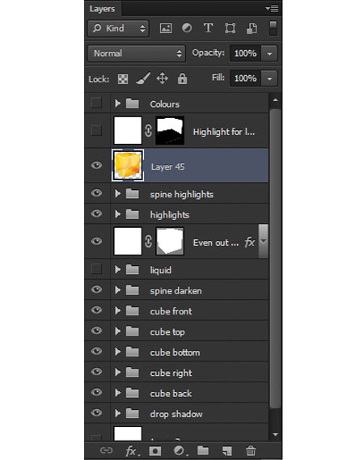The image size is (364, 460).
Task: Lock image pixels brush icon
Action: 143,78
